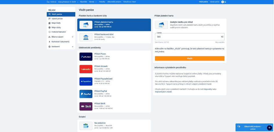The height and width of the screenshot is (132, 274).
Task: Open Vložit peníze in the sidebar
Action: point(61,14)
